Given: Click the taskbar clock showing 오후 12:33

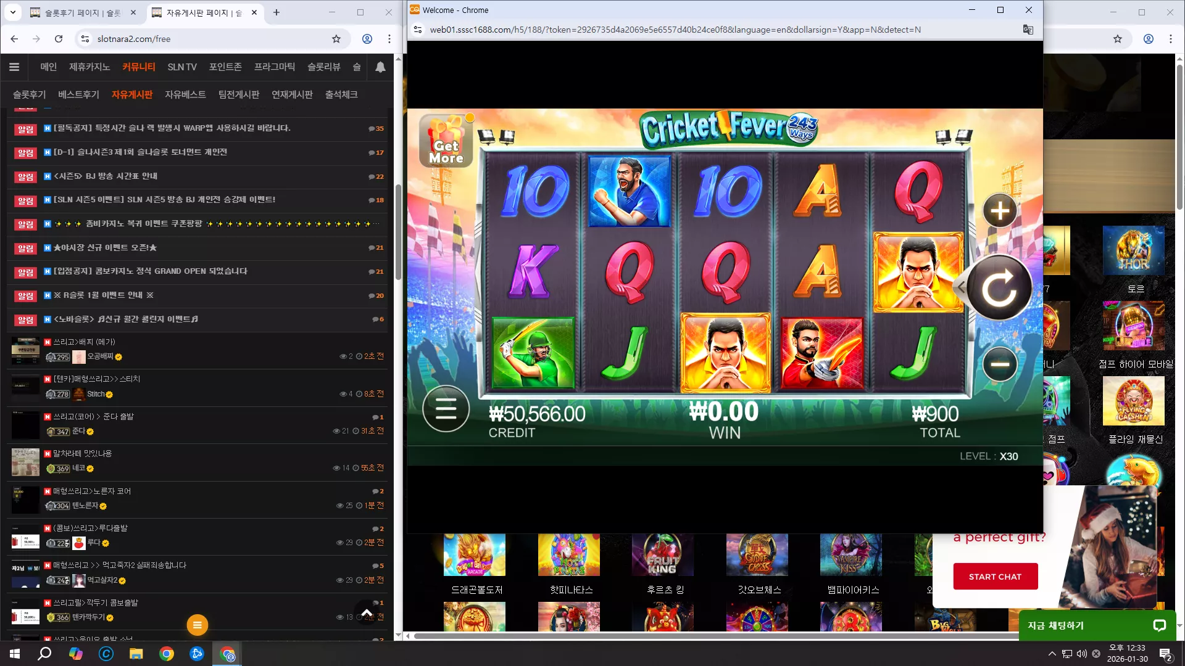Looking at the screenshot, I should (x=1127, y=654).
